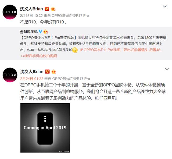
Task: Open OPPO发布F11 Pro视频 article link
Action: pos(121,50)
